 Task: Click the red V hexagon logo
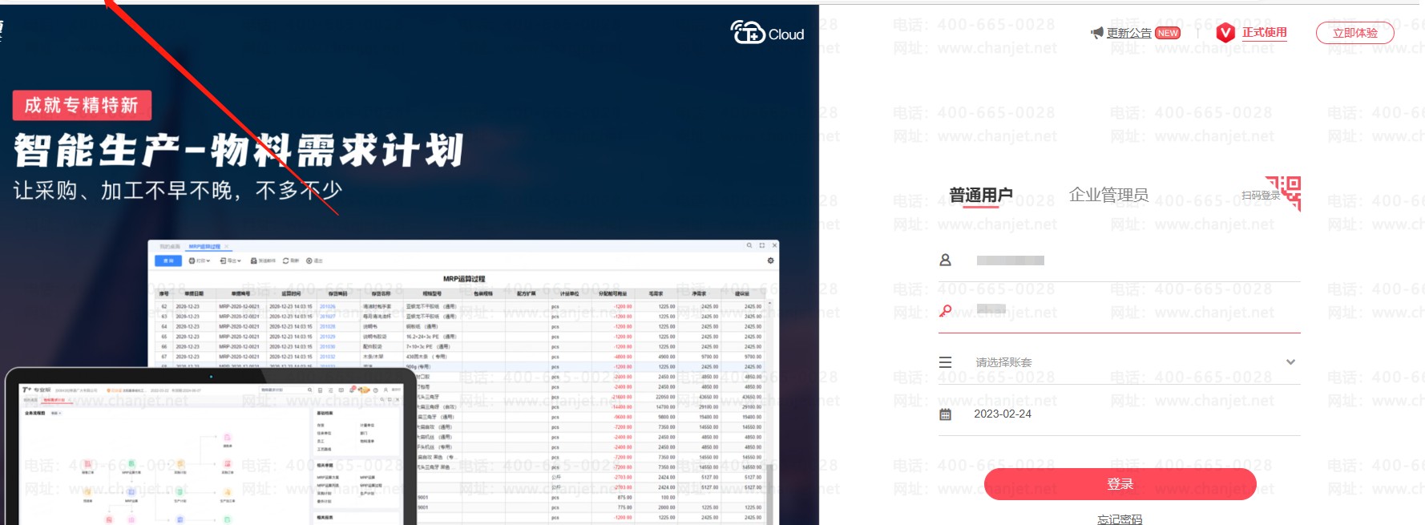(1225, 33)
